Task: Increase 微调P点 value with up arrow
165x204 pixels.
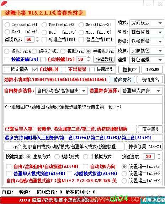Action: pyautogui.click(x=37, y=38)
